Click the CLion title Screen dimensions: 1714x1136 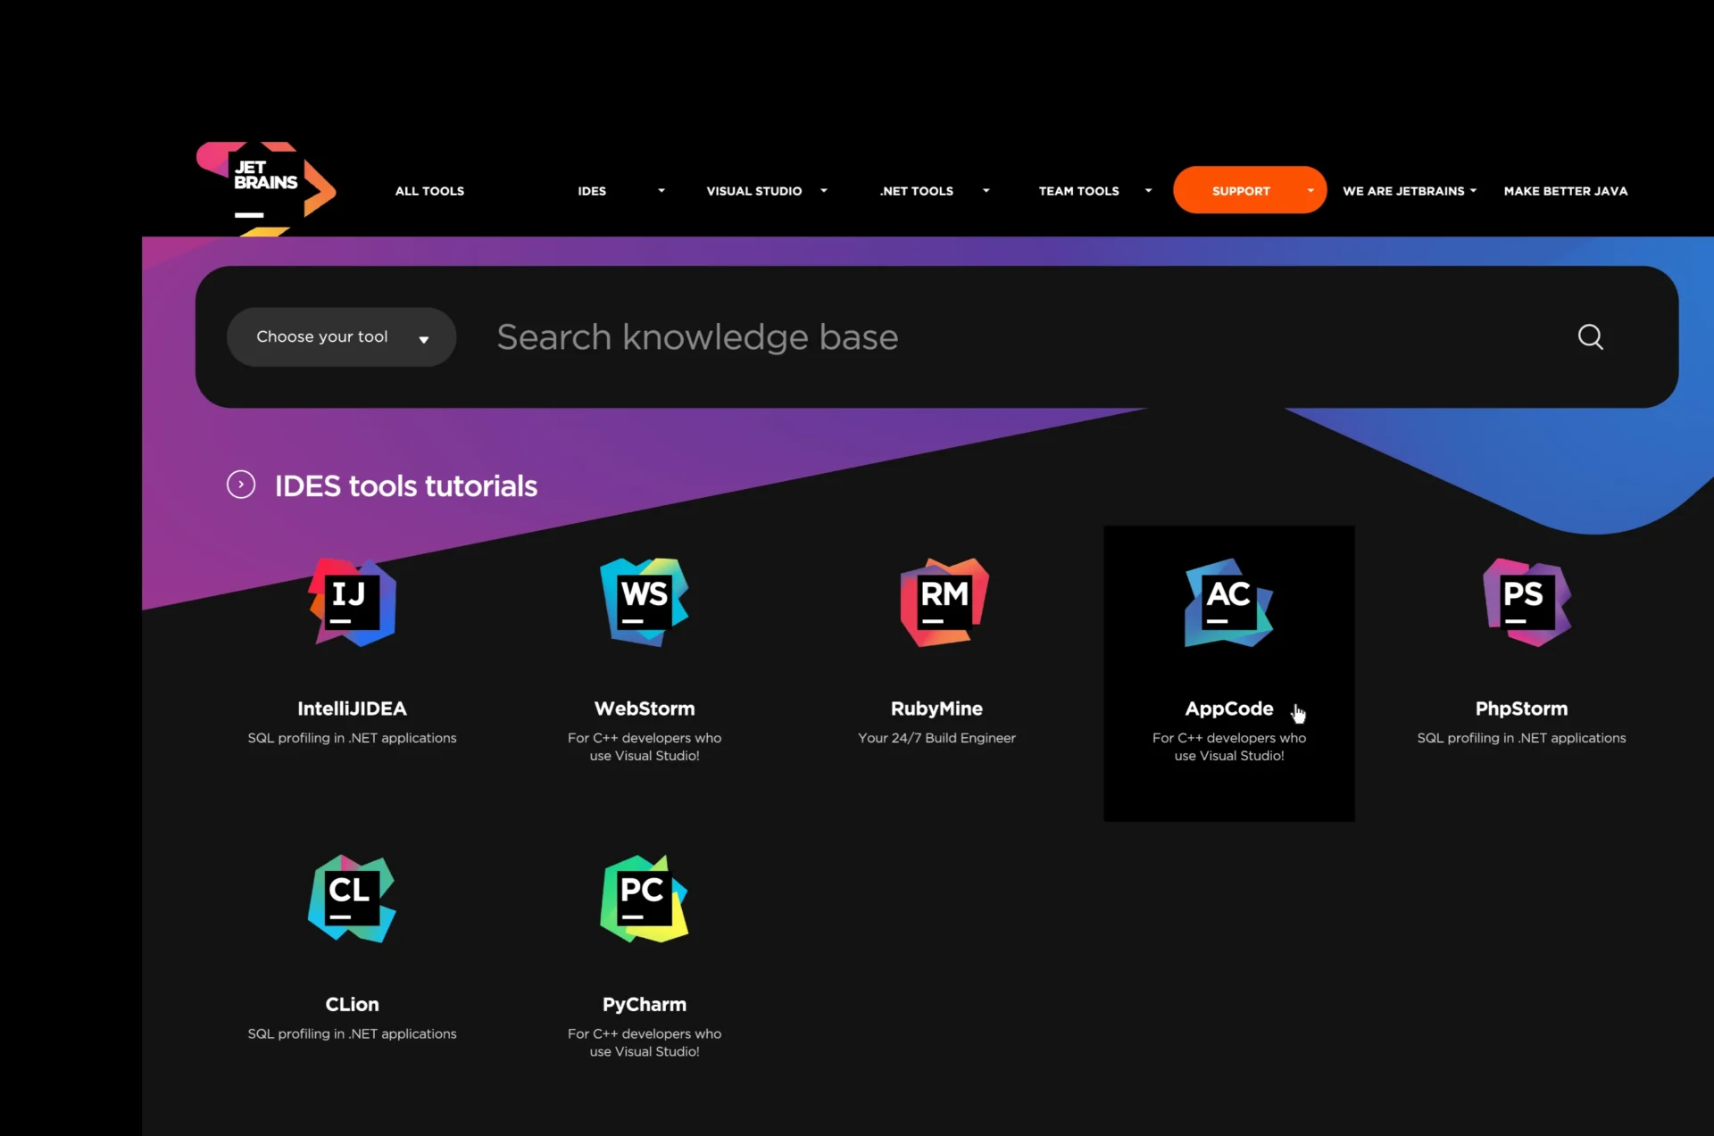353,1005
